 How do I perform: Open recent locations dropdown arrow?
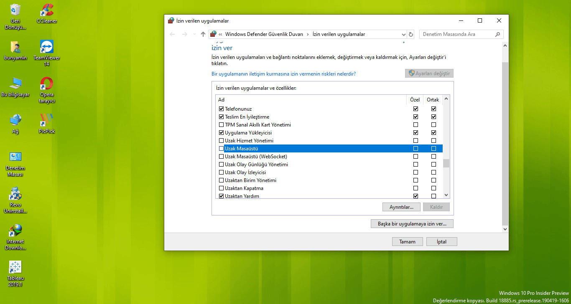pos(194,34)
